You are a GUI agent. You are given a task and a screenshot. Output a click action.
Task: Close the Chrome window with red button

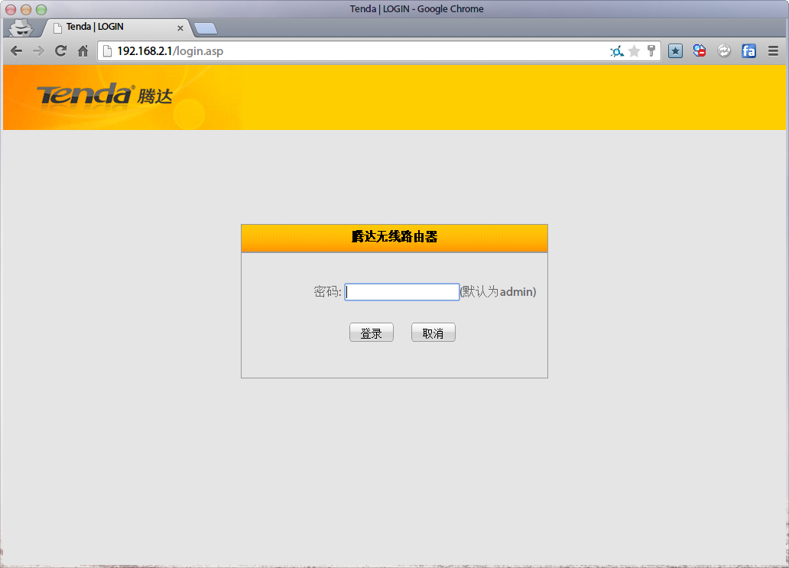(11, 10)
